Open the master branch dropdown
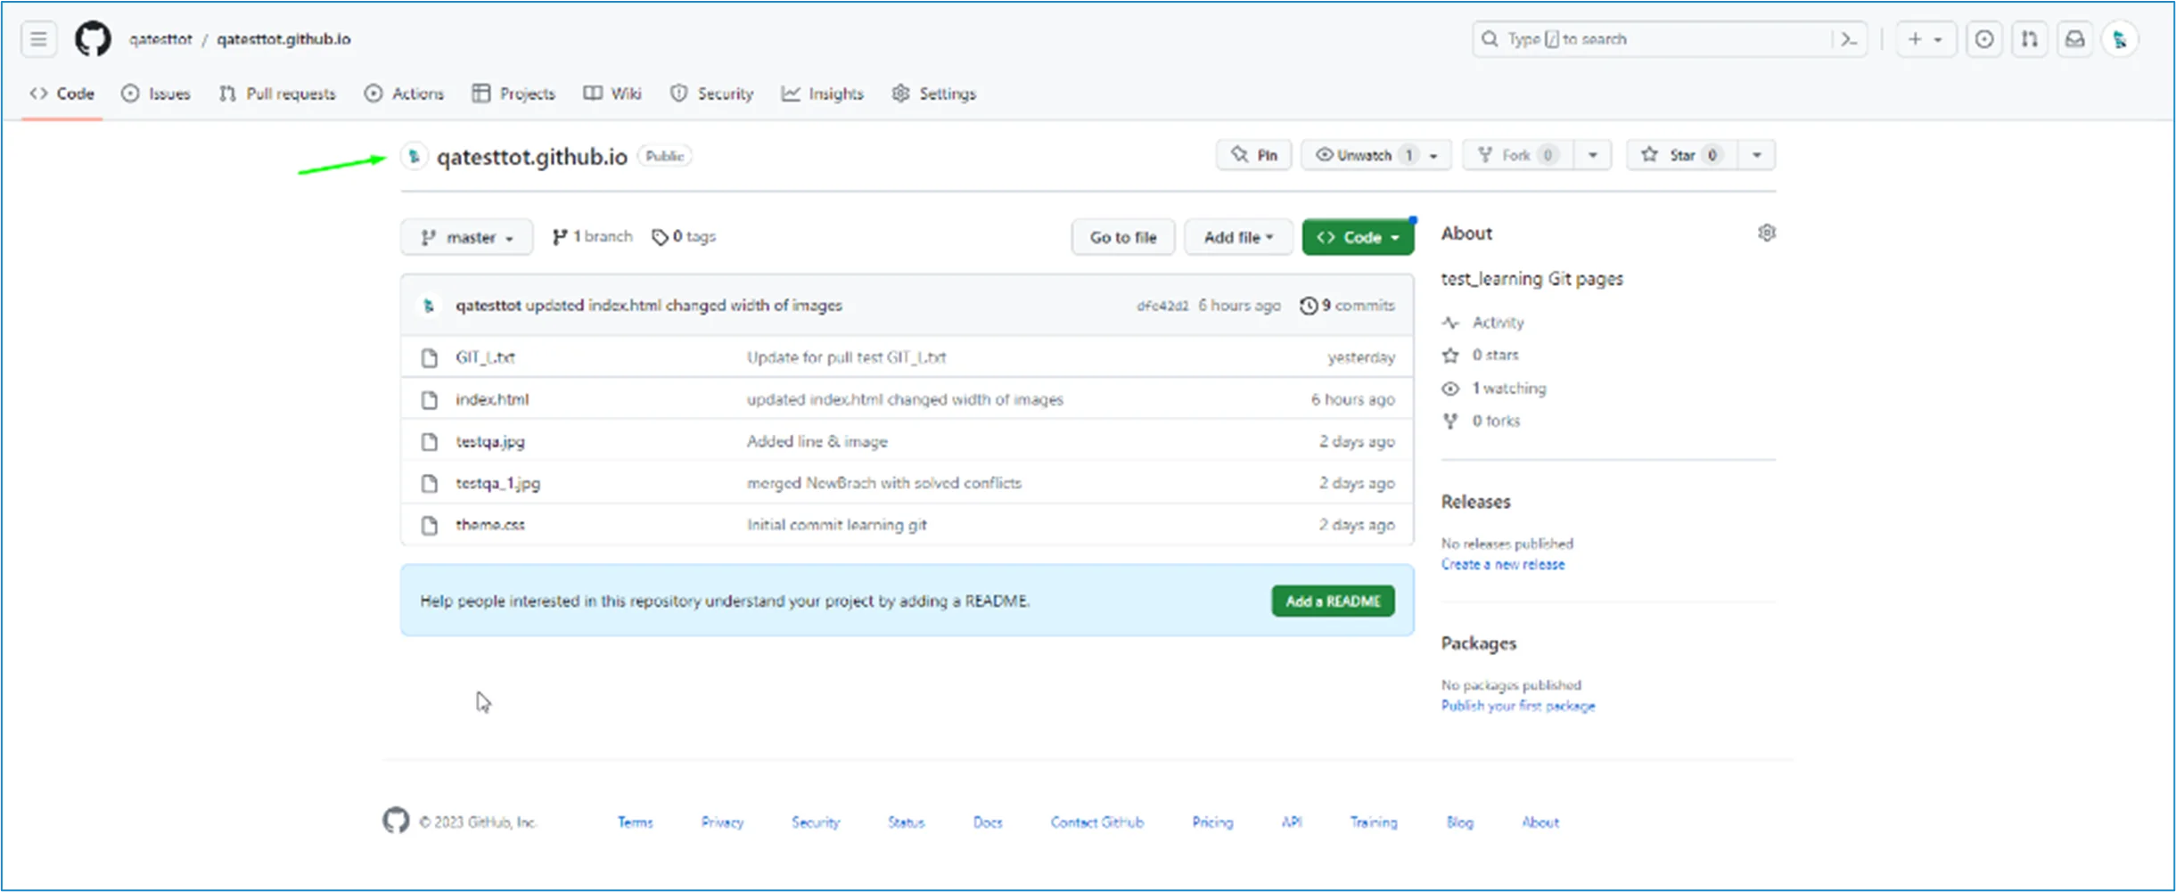The image size is (2176, 892). tap(466, 236)
